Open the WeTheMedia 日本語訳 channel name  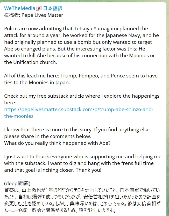(33, 8)
